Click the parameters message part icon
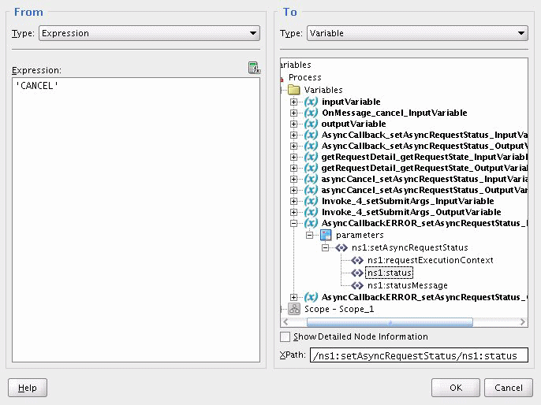The height and width of the screenshot is (405, 541). click(326, 235)
